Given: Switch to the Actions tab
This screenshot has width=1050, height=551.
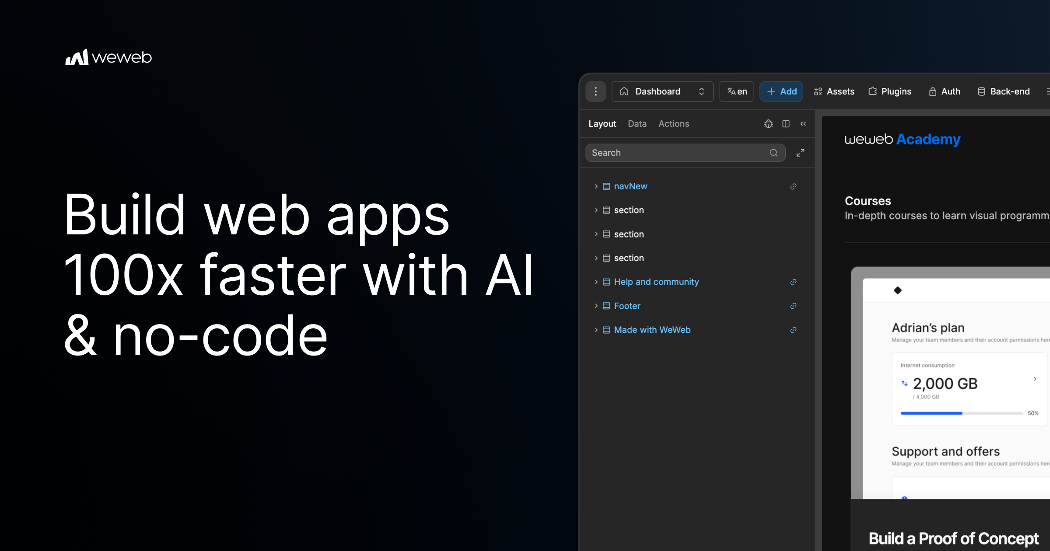Looking at the screenshot, I should [674, 124].
